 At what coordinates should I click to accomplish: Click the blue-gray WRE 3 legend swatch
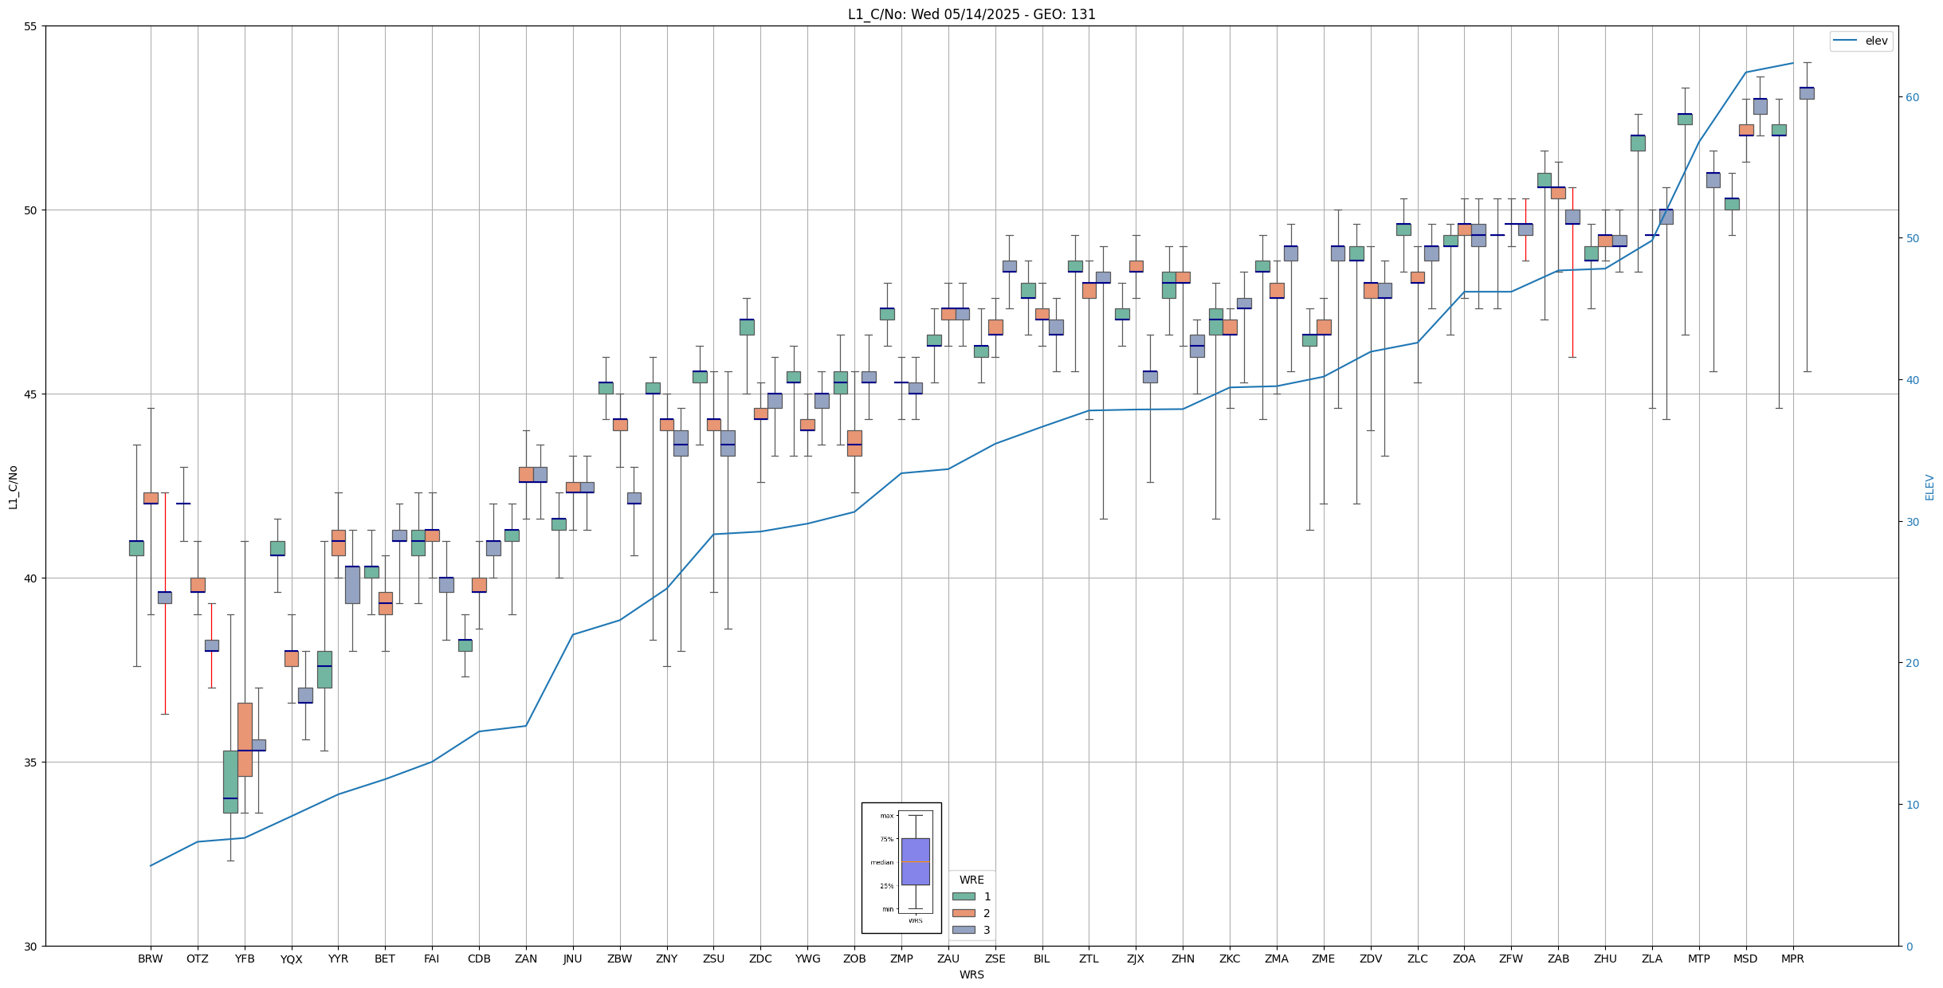pyautogui.click(x=964, y=930)
